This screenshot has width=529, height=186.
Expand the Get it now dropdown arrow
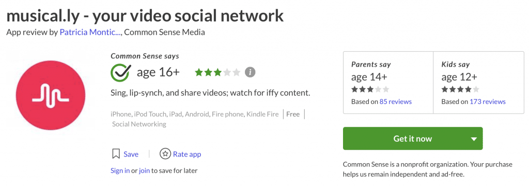coord(474,139)
